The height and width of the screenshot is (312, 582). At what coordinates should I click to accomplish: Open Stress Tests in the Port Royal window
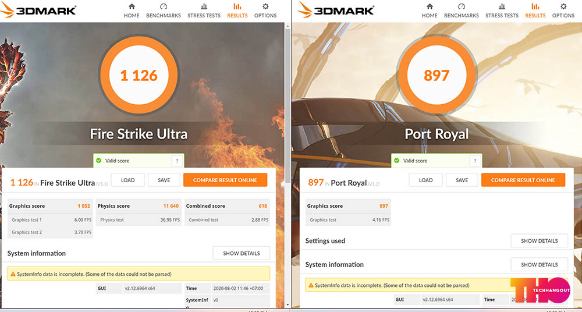502,11
